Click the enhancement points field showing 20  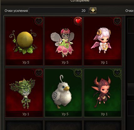point(59,11)
